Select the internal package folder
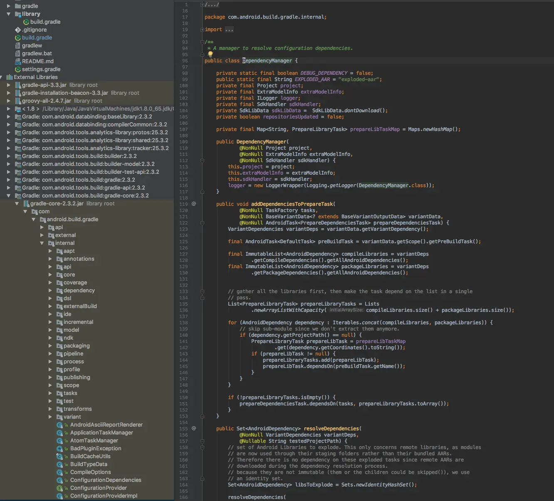Viewport: 554px width, 501px height. [64, 243]
